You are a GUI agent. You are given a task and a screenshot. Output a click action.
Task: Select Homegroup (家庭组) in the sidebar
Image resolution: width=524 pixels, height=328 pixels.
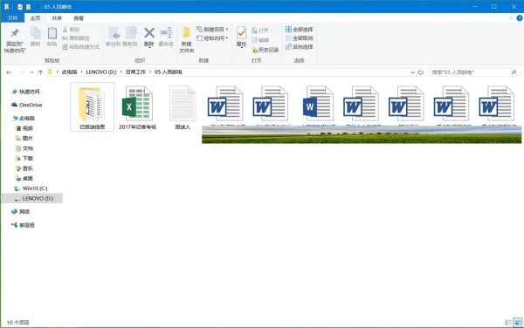tap(23, 225)
